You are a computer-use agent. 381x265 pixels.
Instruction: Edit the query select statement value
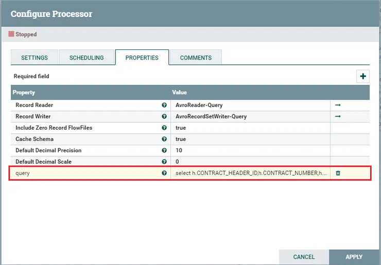(250, 173)
